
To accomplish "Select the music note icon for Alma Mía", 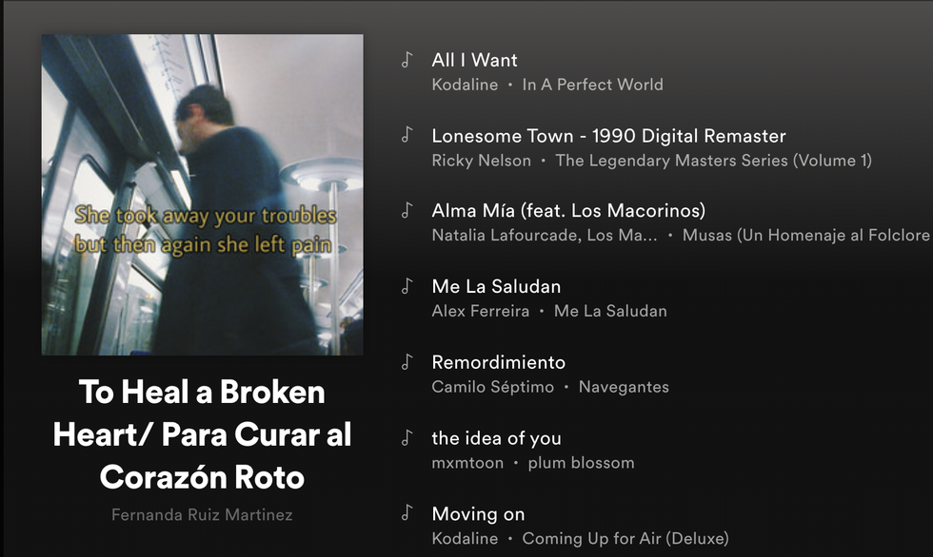I will click(407, 211).
